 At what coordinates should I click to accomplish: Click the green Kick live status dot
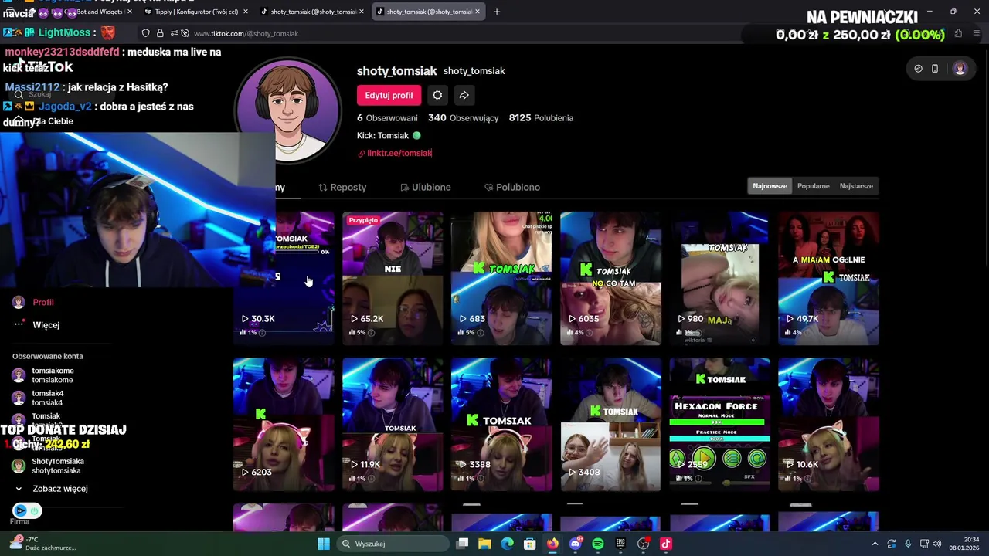coord(416,135)
